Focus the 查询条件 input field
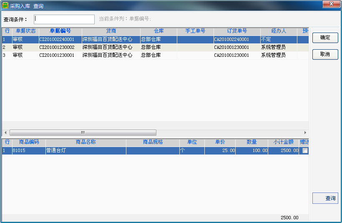 click(64, 19)
